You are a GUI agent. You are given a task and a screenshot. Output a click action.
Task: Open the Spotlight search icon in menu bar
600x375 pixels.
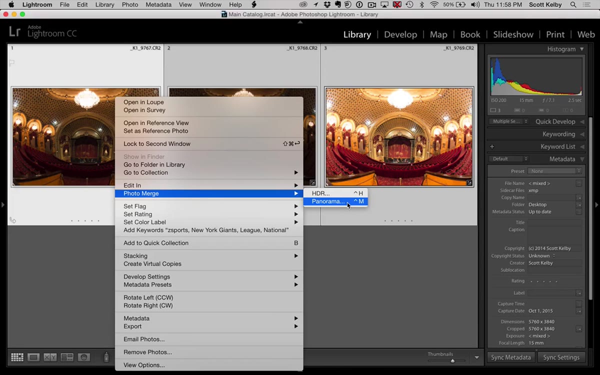(x=572, y=4)
